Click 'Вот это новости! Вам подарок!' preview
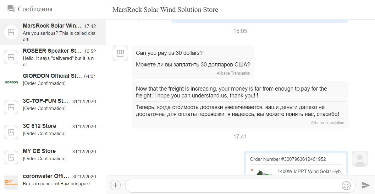This screenshot has width=375, height=194. tap(56, 184)
